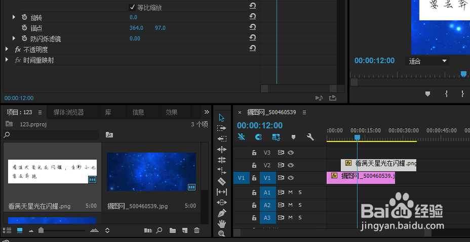
Task: Select the Razor tool
Action: [x=221, y=181]
